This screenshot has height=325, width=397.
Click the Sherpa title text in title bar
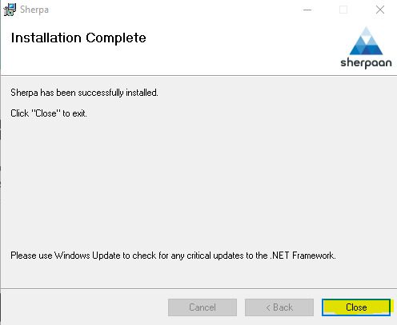[34, 10]
